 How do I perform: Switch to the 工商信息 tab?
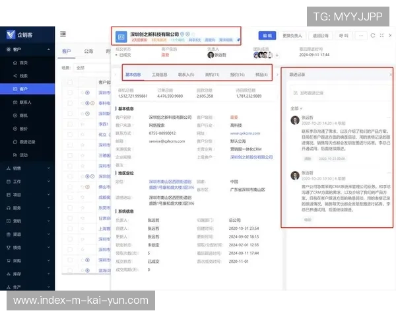159,75
